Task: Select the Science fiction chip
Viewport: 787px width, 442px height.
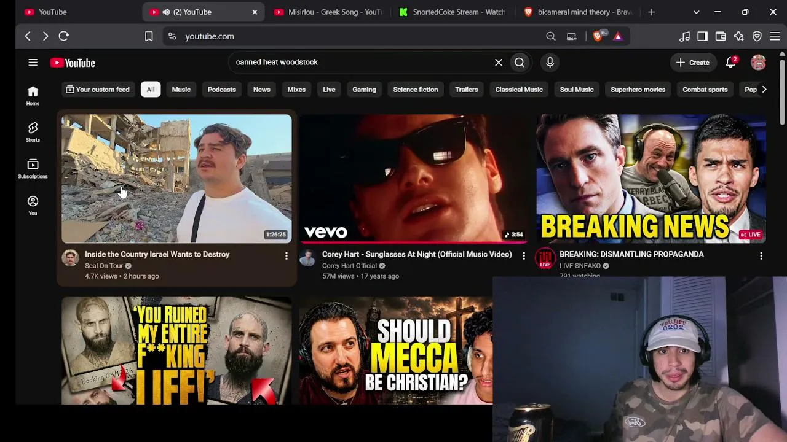Action: [416, 90]
